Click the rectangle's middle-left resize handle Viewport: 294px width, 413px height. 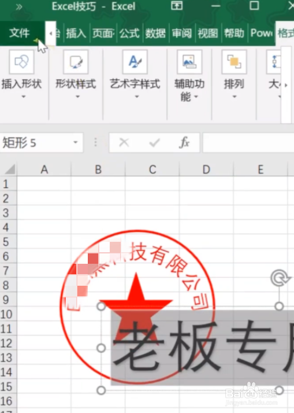(101, 348)
